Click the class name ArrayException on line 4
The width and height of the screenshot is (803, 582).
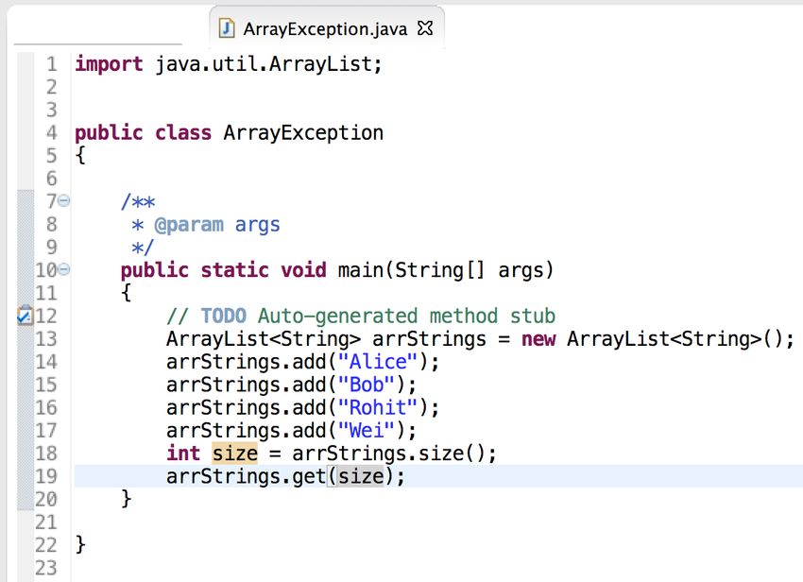pyautogui.click(x=303, y=132)
